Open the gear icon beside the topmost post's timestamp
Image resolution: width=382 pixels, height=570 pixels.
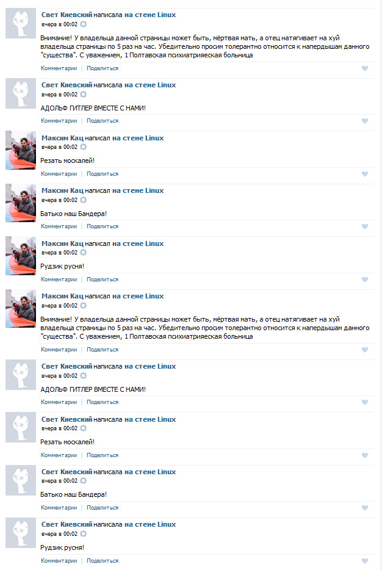coord(83,24)
